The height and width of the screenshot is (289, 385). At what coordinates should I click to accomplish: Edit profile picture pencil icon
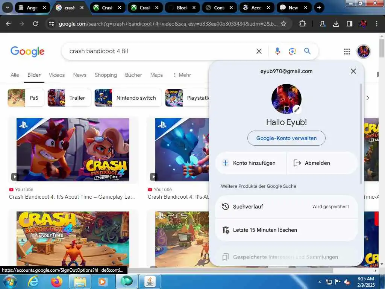point(297,110)
